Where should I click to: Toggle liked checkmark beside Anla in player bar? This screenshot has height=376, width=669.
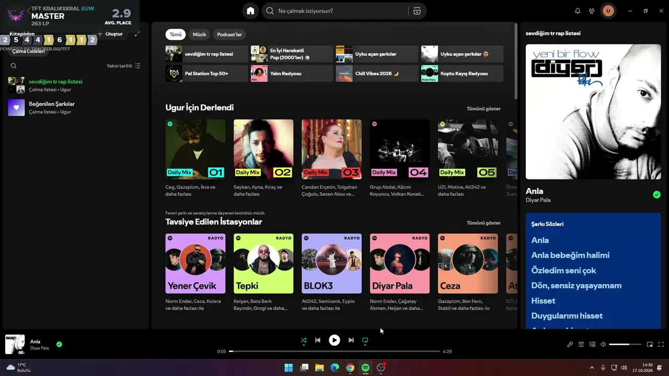(59, 345)
